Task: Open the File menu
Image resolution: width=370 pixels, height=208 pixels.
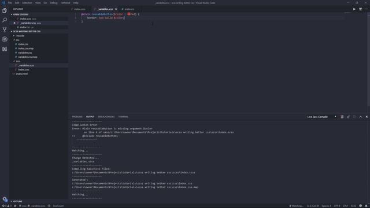Action: 10,3
